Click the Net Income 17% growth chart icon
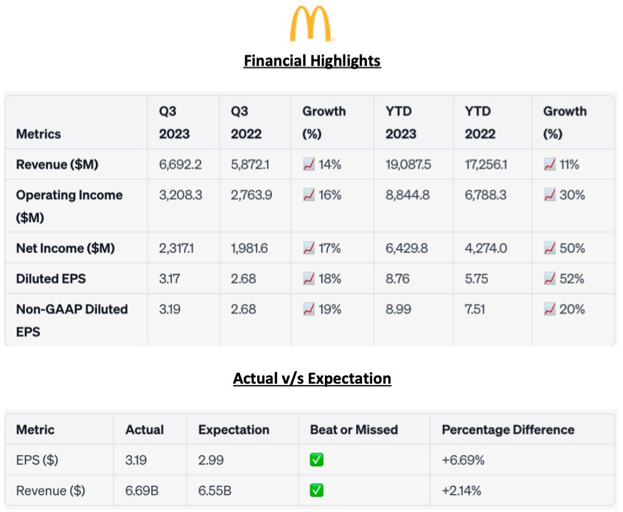This screenshot has width=623, height=512. pyautogui.click(x=309, y=248)
